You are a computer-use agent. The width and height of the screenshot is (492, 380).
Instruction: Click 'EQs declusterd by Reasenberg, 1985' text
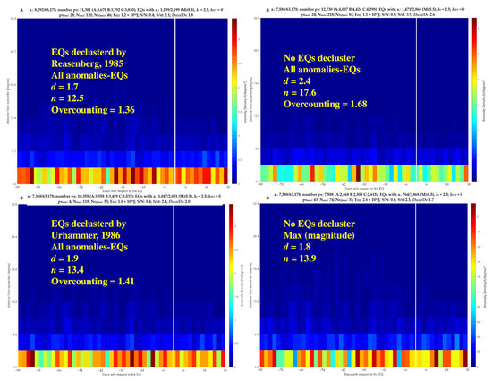coord(89,58)
